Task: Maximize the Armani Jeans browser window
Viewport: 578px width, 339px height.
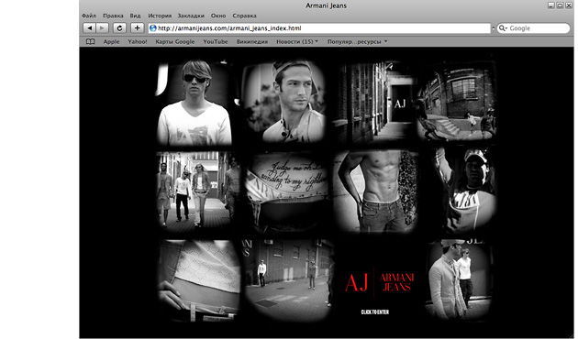Action: pyautogui.click(x=560, y=5)
